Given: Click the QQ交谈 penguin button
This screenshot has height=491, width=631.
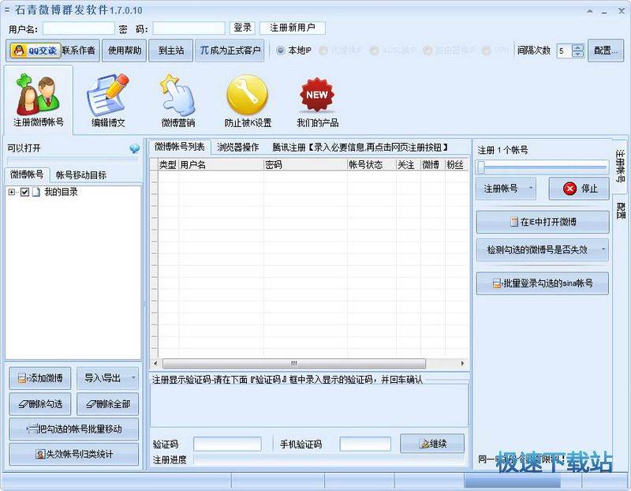Looking at the screenshot, I should 32,51.
